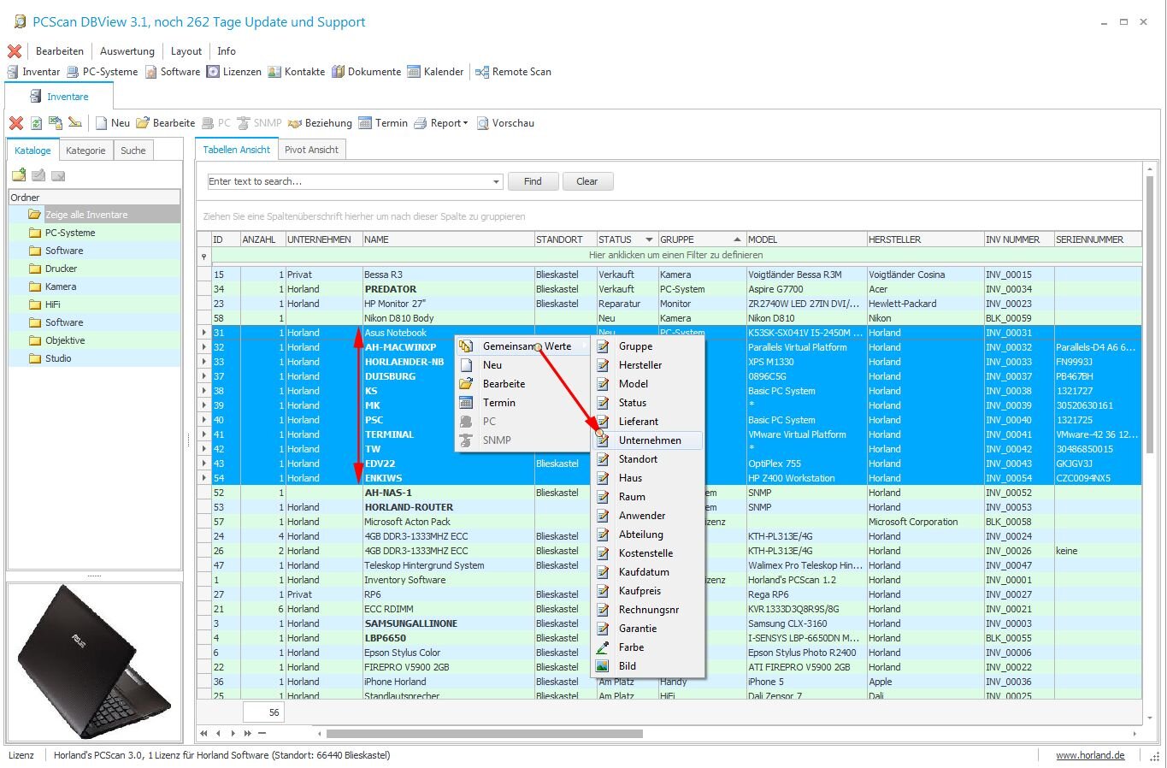Open the Report dropdown arrow
Image resolution: width=1167 pixels, height=768 pixels.
pyautogui.click(x=465, y=123)
